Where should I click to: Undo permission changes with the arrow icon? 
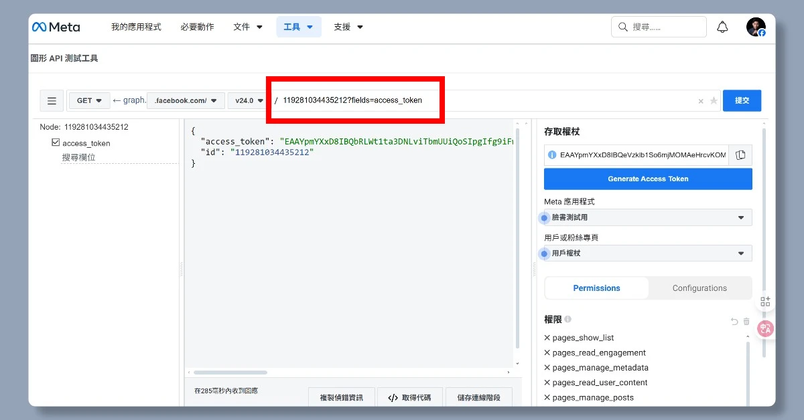(734, 321)
